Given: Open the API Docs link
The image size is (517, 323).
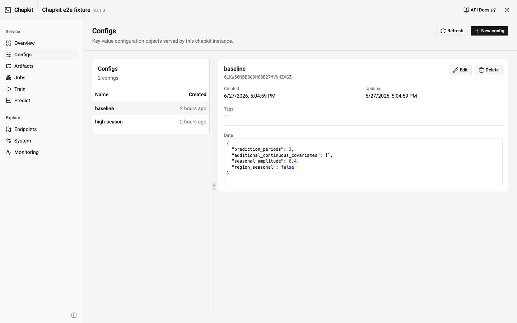Looking at the screenshot, I should pos(480,10).
